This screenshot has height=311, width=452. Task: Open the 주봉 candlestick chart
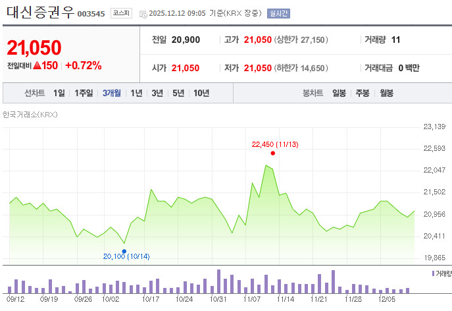(x=363, y=93)
